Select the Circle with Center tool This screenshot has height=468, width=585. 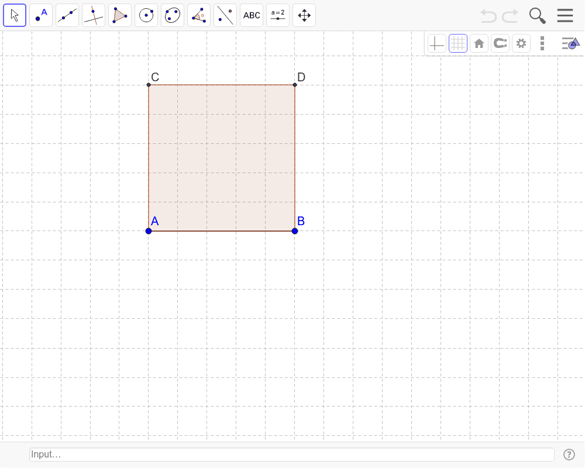click(146, 15)
